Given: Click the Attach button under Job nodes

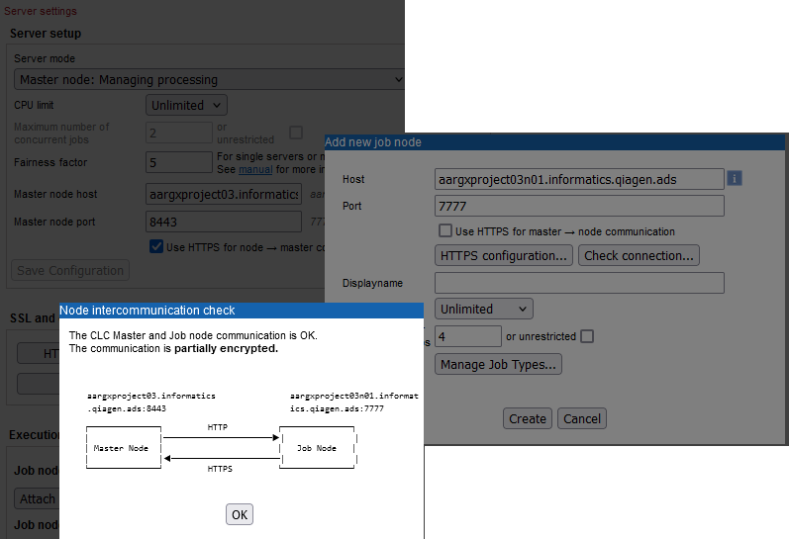Looking at the screenshot, I should tap(37, 498).
